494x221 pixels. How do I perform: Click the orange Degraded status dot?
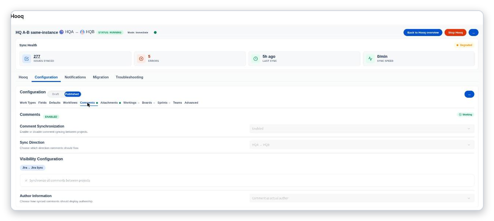pyautogui.click(x=457, y=45)
